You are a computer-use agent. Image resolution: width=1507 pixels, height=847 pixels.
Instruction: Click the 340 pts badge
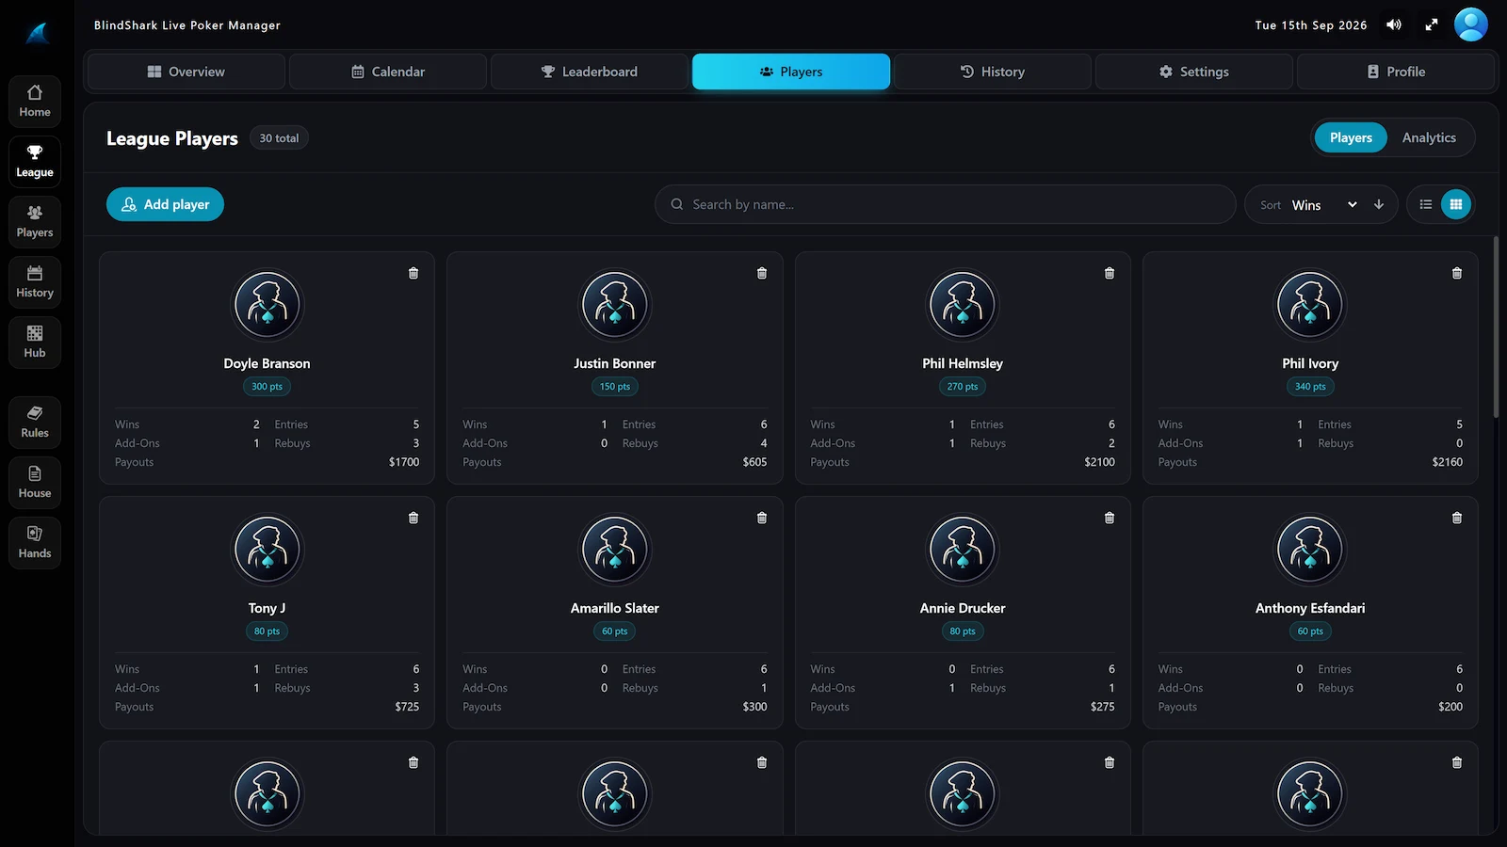tap(1310, 387)
